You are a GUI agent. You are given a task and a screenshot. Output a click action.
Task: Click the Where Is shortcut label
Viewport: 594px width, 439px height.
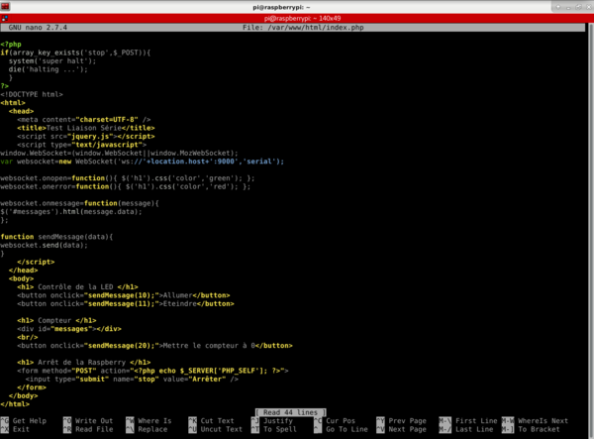pos(153,420)
